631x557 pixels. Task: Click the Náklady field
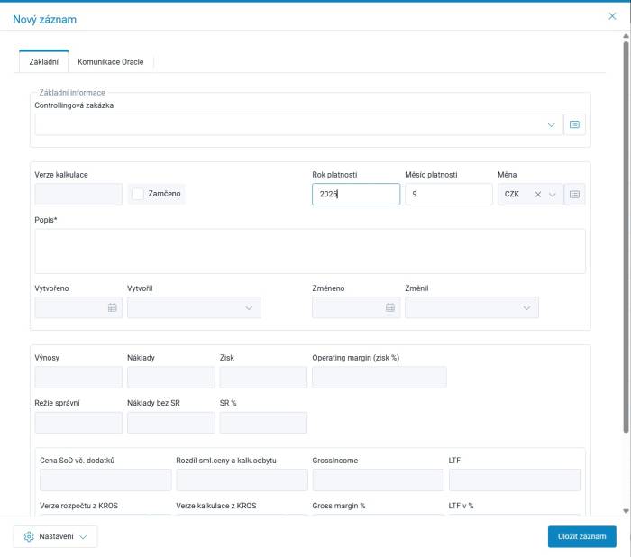[x=171, y=377]
